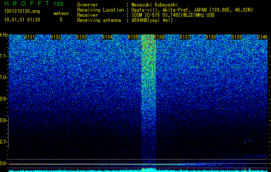
Task: Click the 0138 time marker
Action: click(x=211, y=37)
